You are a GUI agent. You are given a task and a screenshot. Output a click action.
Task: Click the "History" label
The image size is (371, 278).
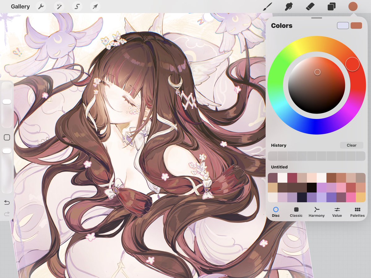point(278,145)
